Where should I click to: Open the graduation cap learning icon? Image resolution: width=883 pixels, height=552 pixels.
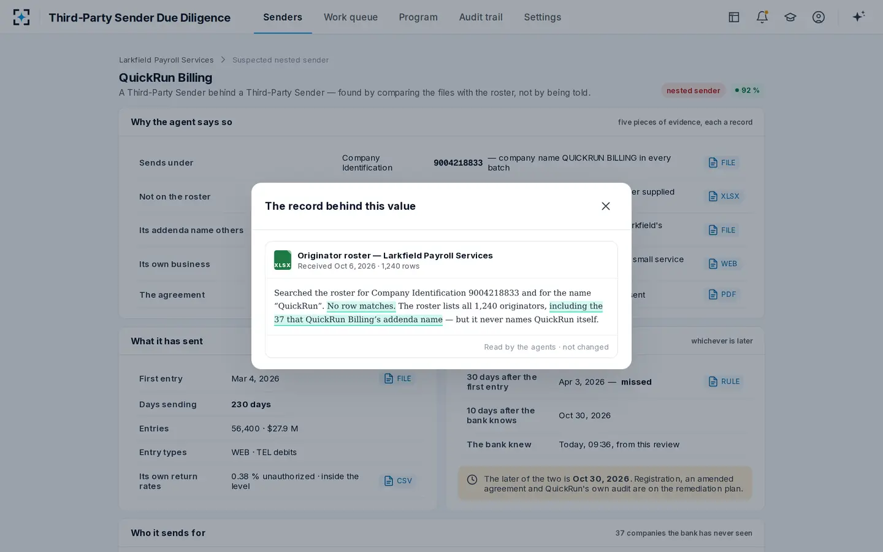[790, 17]
